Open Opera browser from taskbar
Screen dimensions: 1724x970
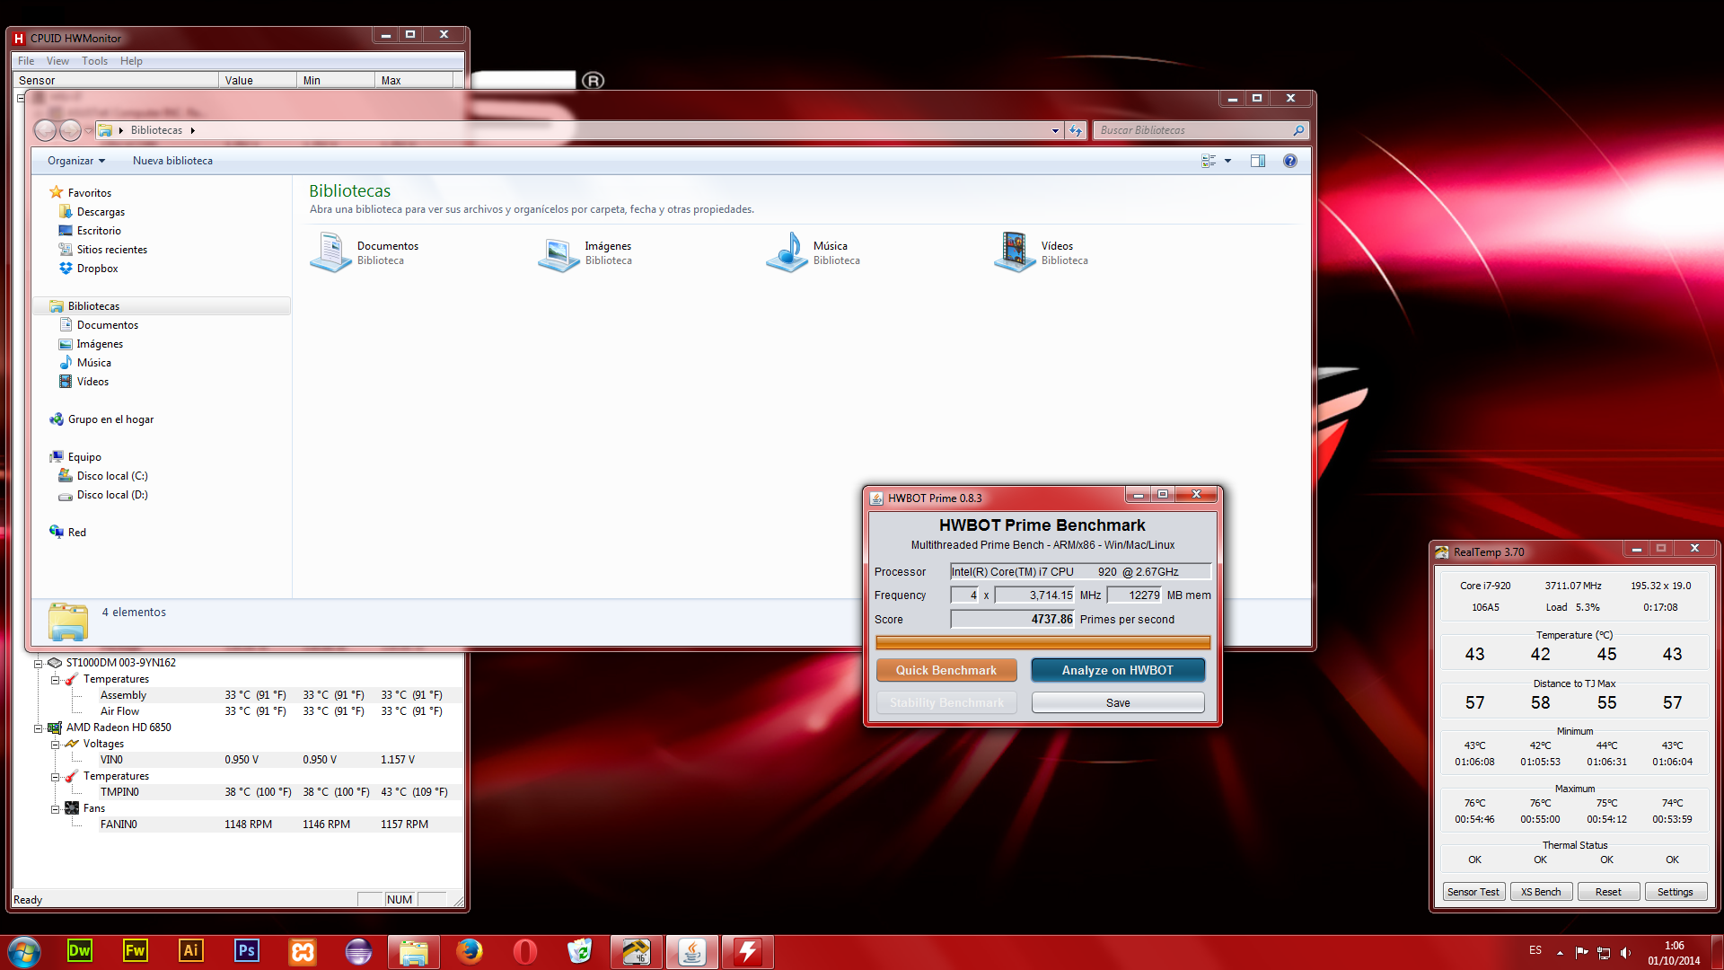click(x=524, y=951)
